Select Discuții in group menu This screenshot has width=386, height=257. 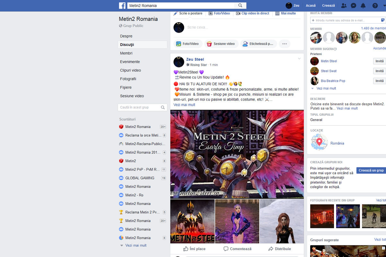(x=142, y=45)
